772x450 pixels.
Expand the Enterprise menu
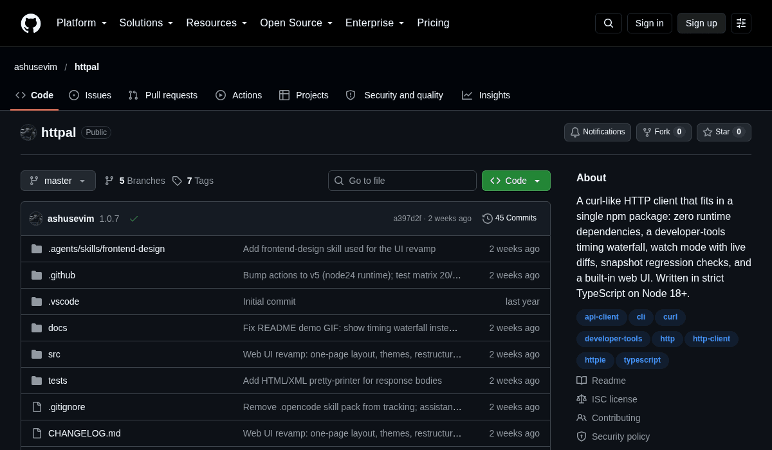pyautogui.click(x=375, y=23)
